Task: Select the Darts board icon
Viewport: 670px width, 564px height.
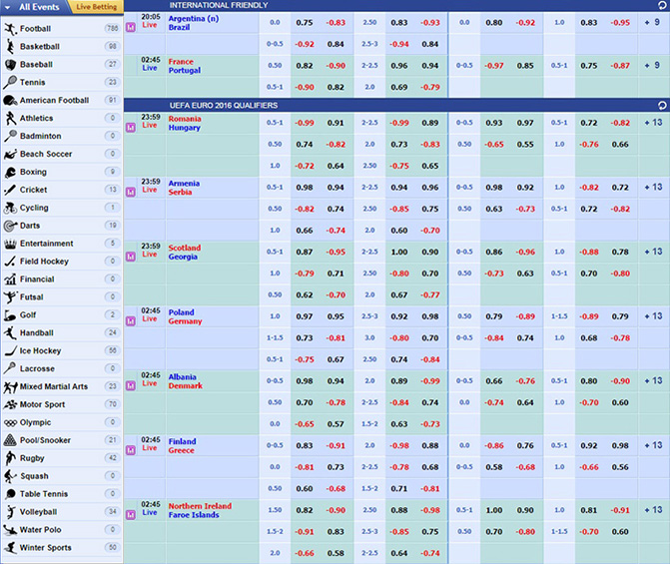Action: coord(10,226)
